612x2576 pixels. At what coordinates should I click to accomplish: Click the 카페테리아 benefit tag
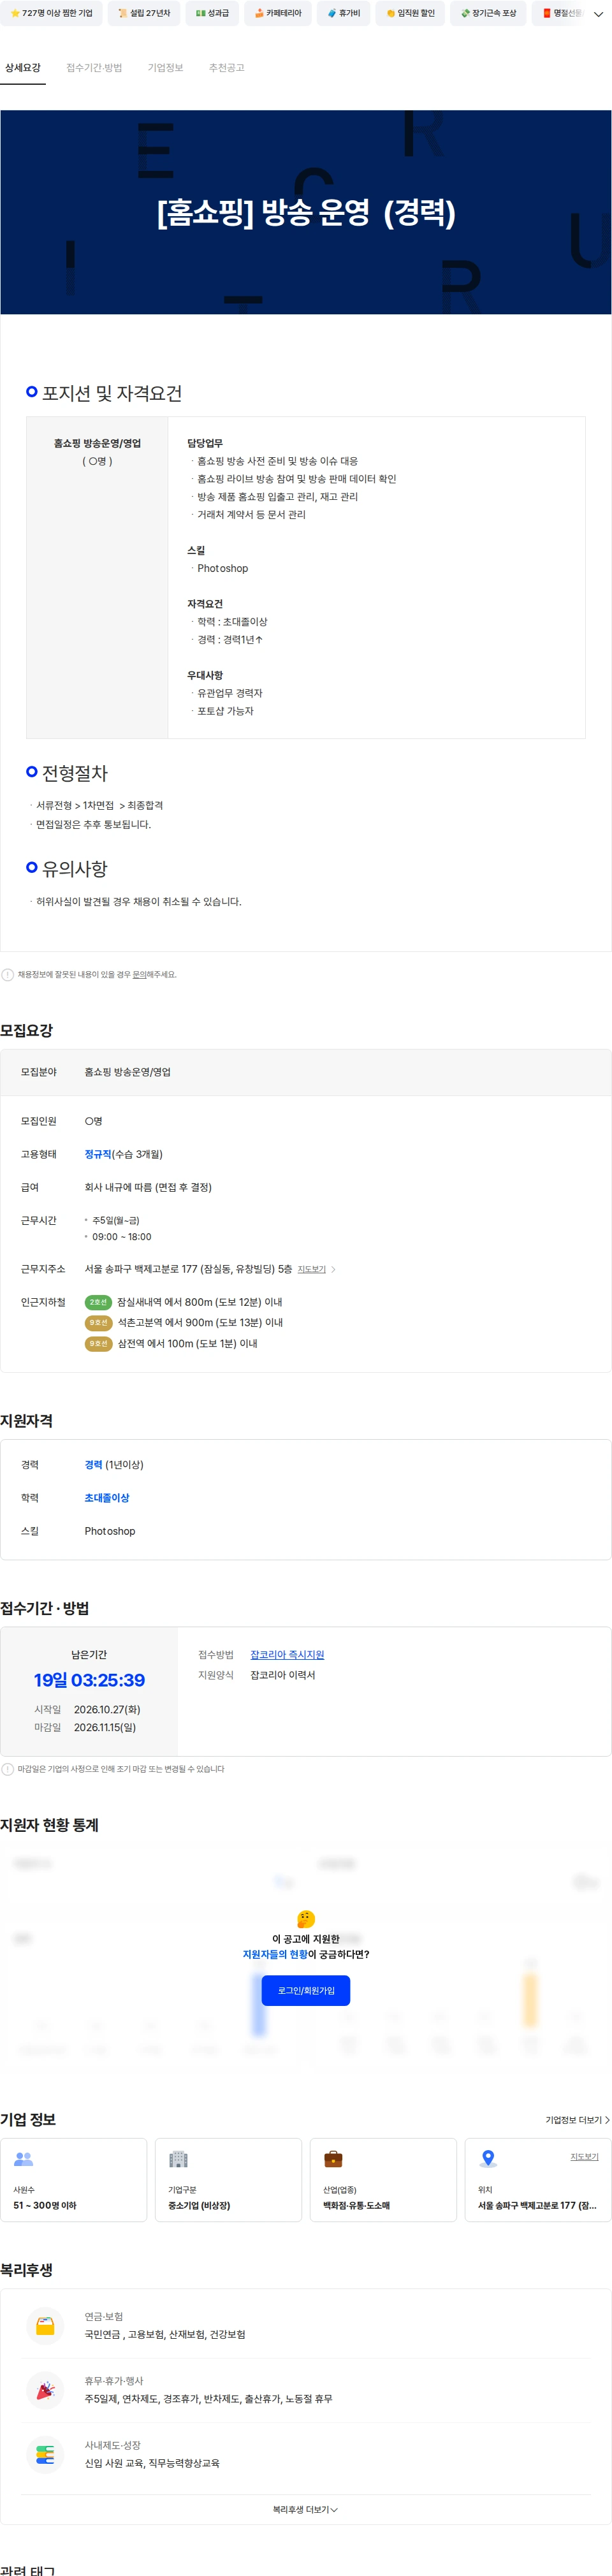pos(278,13)
